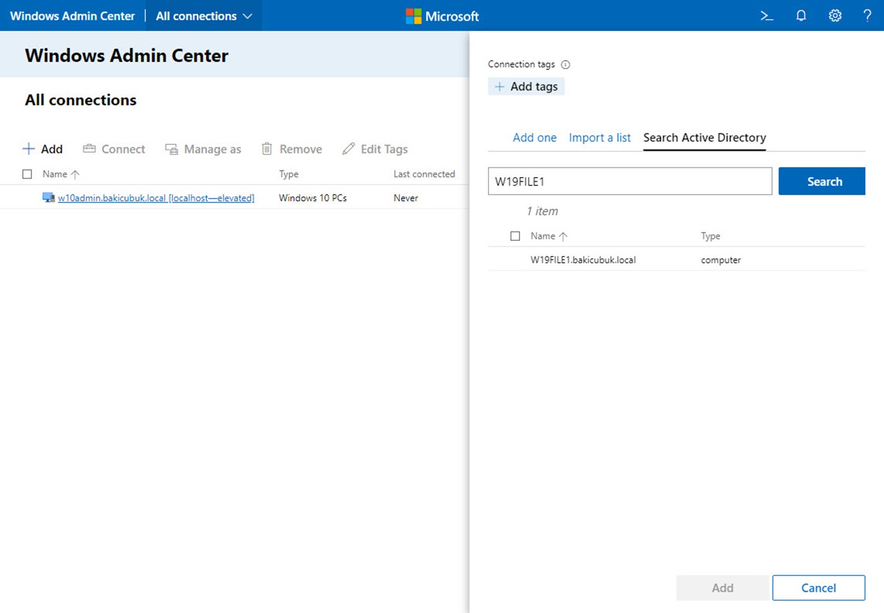Sort connections by Name column arrow

point(75,175)
